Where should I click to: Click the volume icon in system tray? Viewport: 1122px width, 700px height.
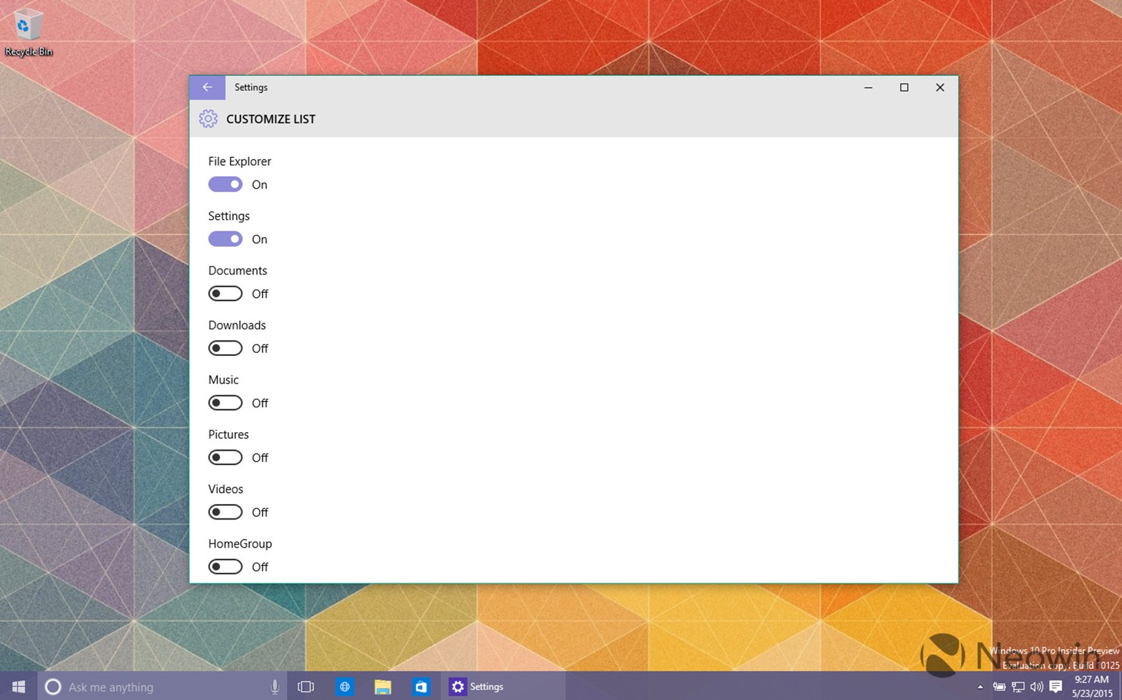pyautogui.click(x=1037, y=687)
